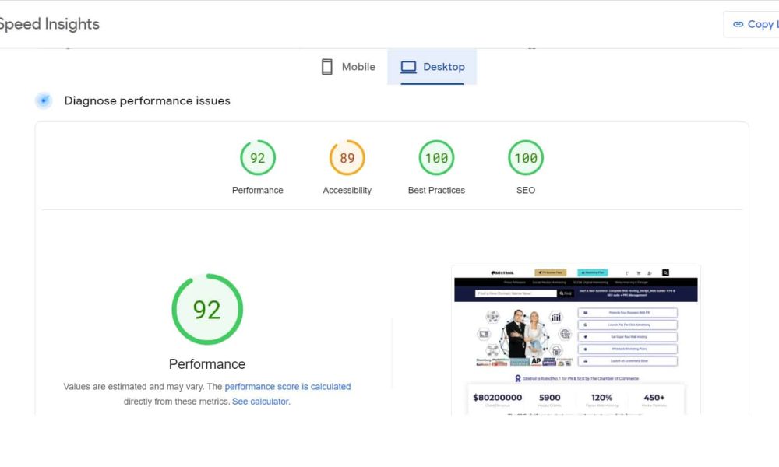Viewport: 779px width, 467px height.
Task: Click the desktop laptop icon
Action: click(408, 67)
